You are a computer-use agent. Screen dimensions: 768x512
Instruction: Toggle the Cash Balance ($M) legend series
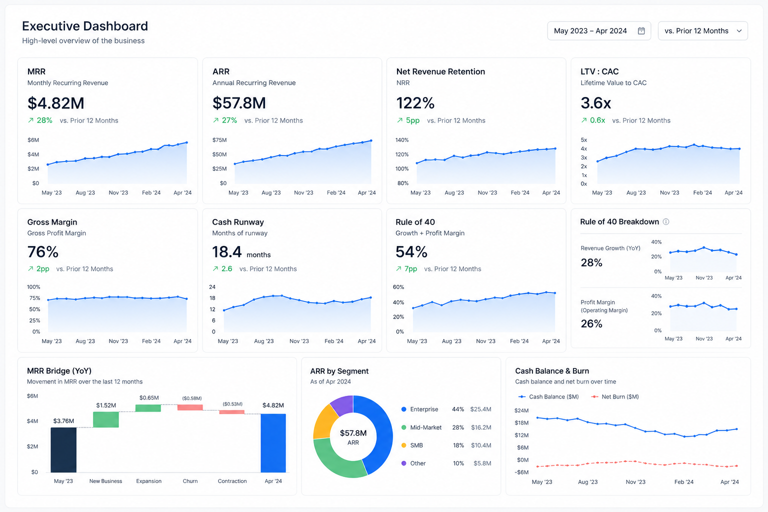click(x=548, y=396)
